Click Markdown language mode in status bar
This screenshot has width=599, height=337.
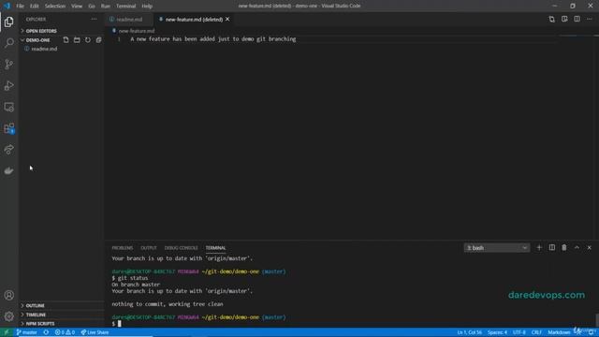(x=559, y=332)
